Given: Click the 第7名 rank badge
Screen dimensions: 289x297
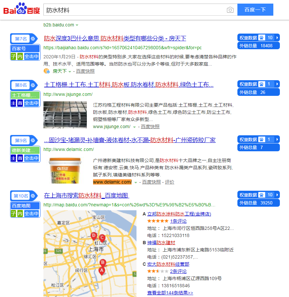Looking at the screenshot, I should pyautogui.click(x=21, y=39).
